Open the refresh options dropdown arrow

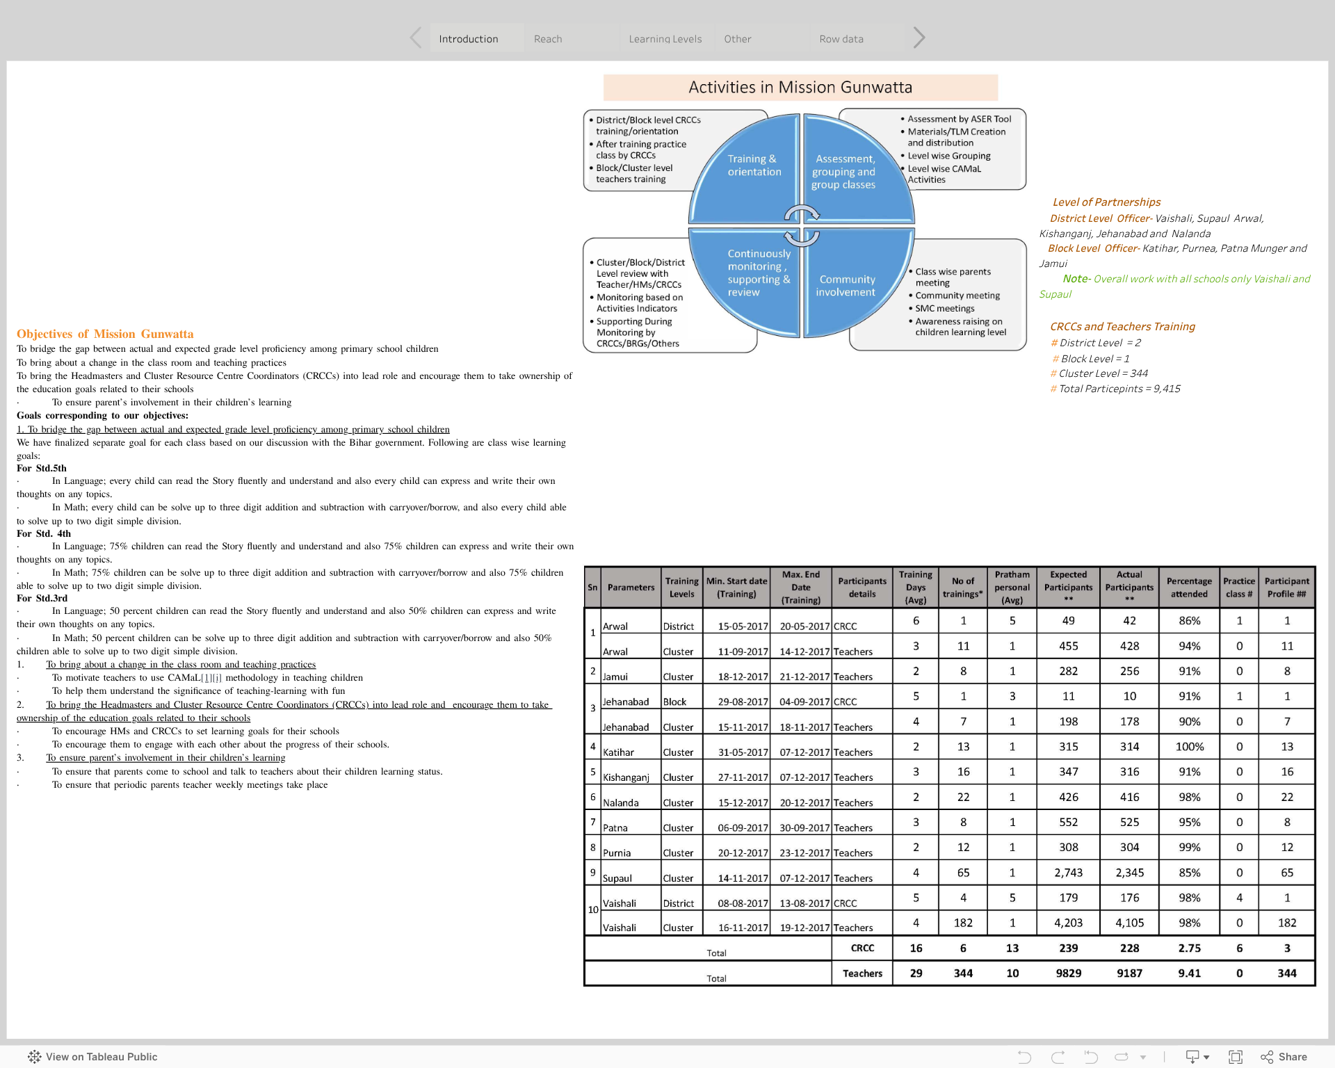pyautogui.click(x=1143, y=1058)
